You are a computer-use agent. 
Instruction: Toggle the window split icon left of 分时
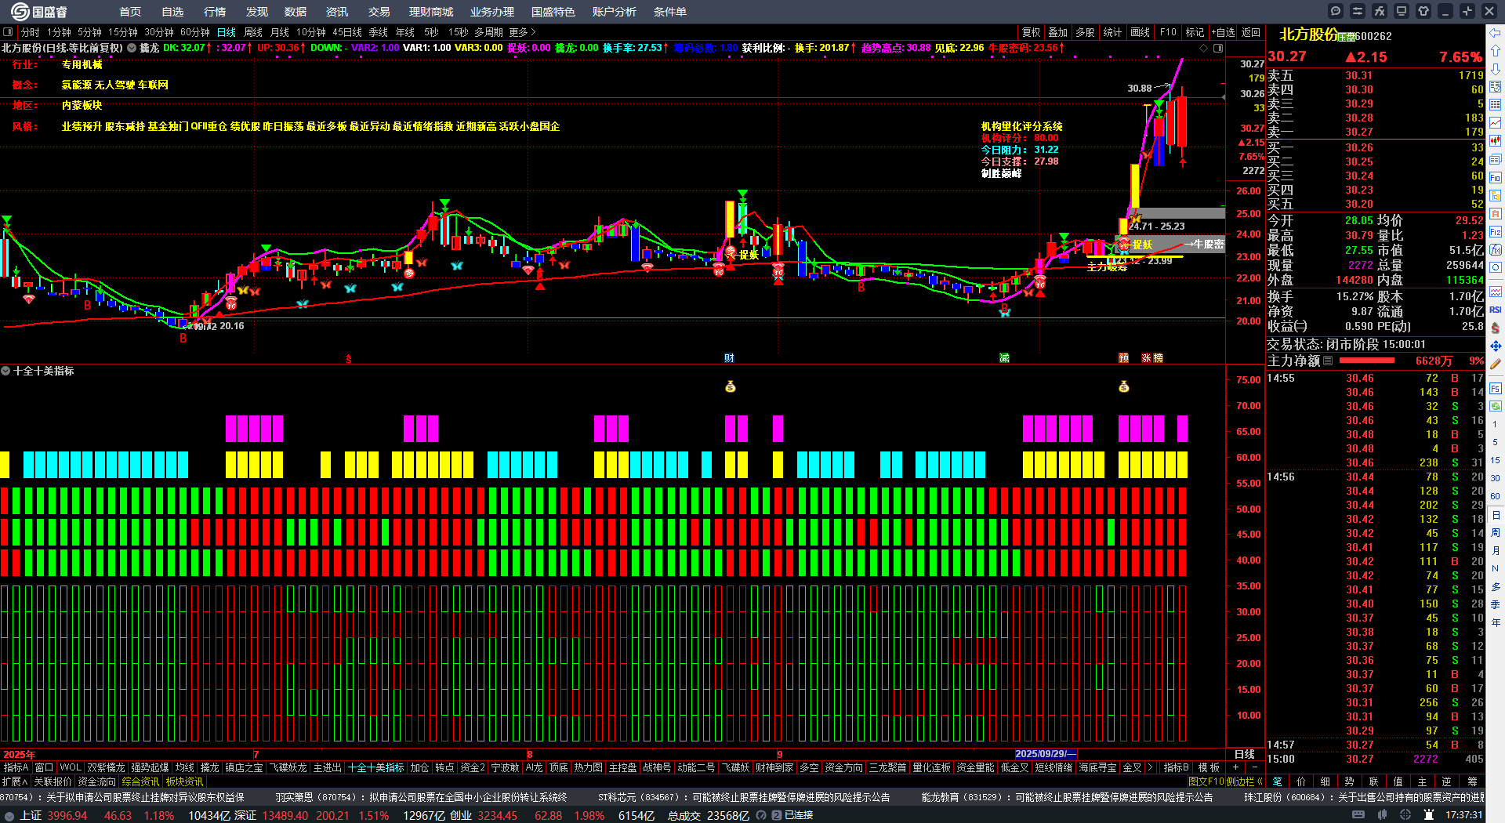(8, 32)
